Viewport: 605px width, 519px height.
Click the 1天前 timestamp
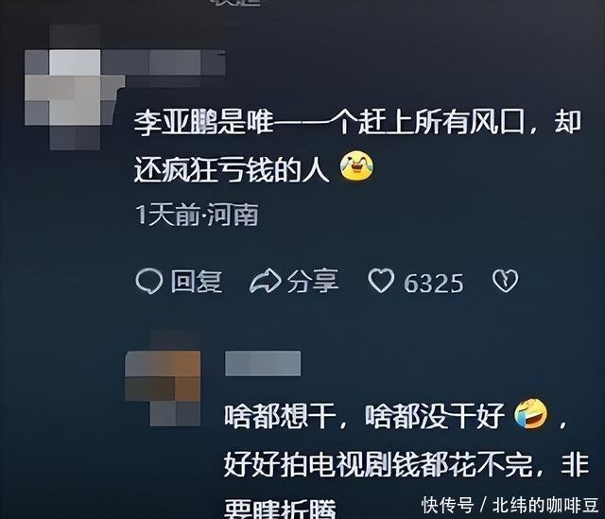pos(168,215)
